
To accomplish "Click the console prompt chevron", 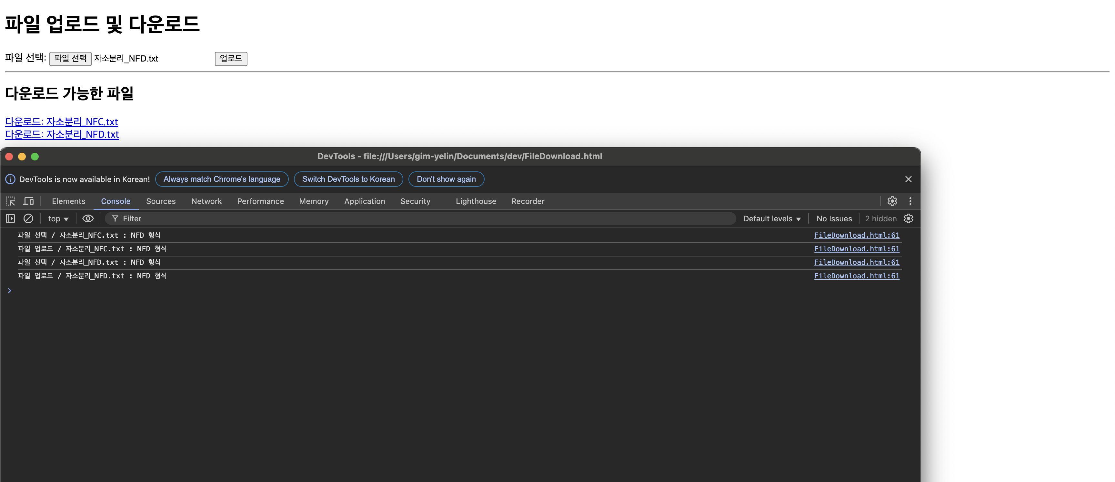I will tap(10, 291).
